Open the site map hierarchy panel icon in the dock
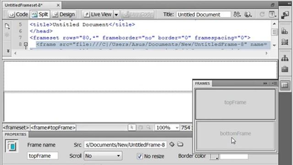Image resolution: width=293 pixels, height=165 pixels. [x=285, y=58]
